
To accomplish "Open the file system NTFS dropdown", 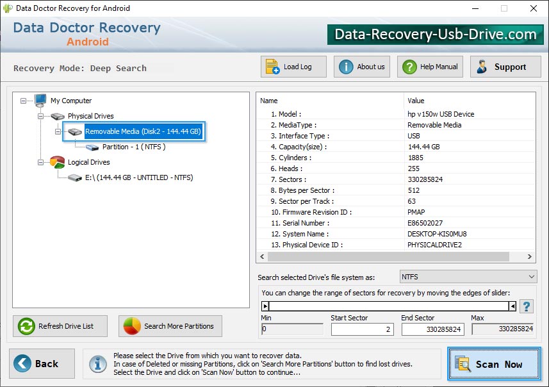I will click(x=468, y=277).
